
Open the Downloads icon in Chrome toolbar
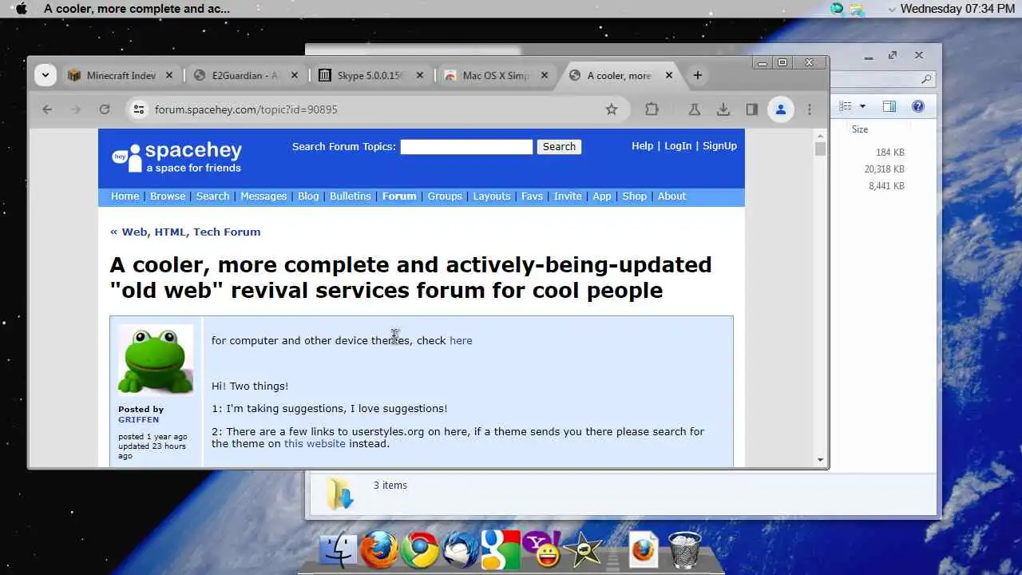(x=723, y=109)
